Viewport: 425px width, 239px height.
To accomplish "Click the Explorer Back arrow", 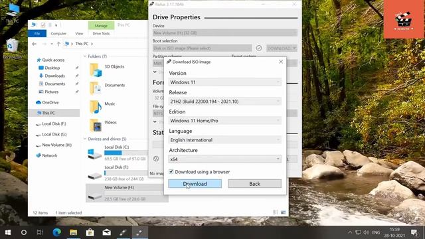I will coord(34,44).
